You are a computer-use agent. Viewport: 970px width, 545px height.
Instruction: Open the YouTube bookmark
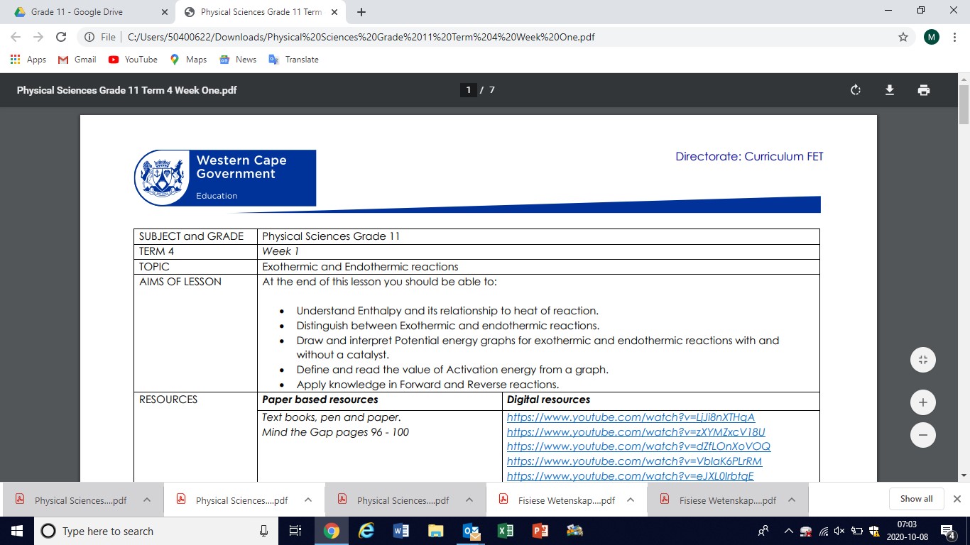click(x=133, y=60)
